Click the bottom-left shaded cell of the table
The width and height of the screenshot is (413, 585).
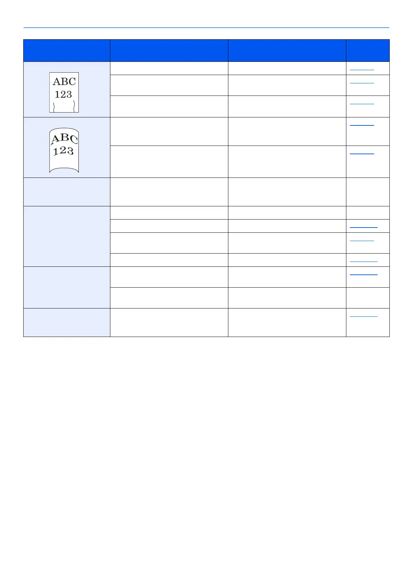(x=67, y=322)
